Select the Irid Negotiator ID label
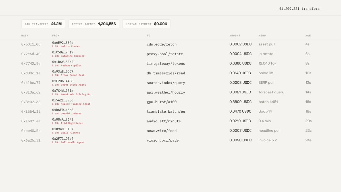Screen dimensions: 341x192 click(68, 123)
